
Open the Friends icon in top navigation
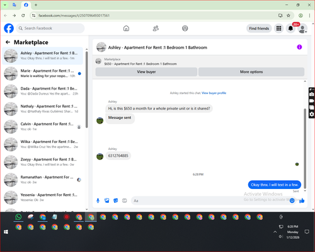tap(156, 28)
